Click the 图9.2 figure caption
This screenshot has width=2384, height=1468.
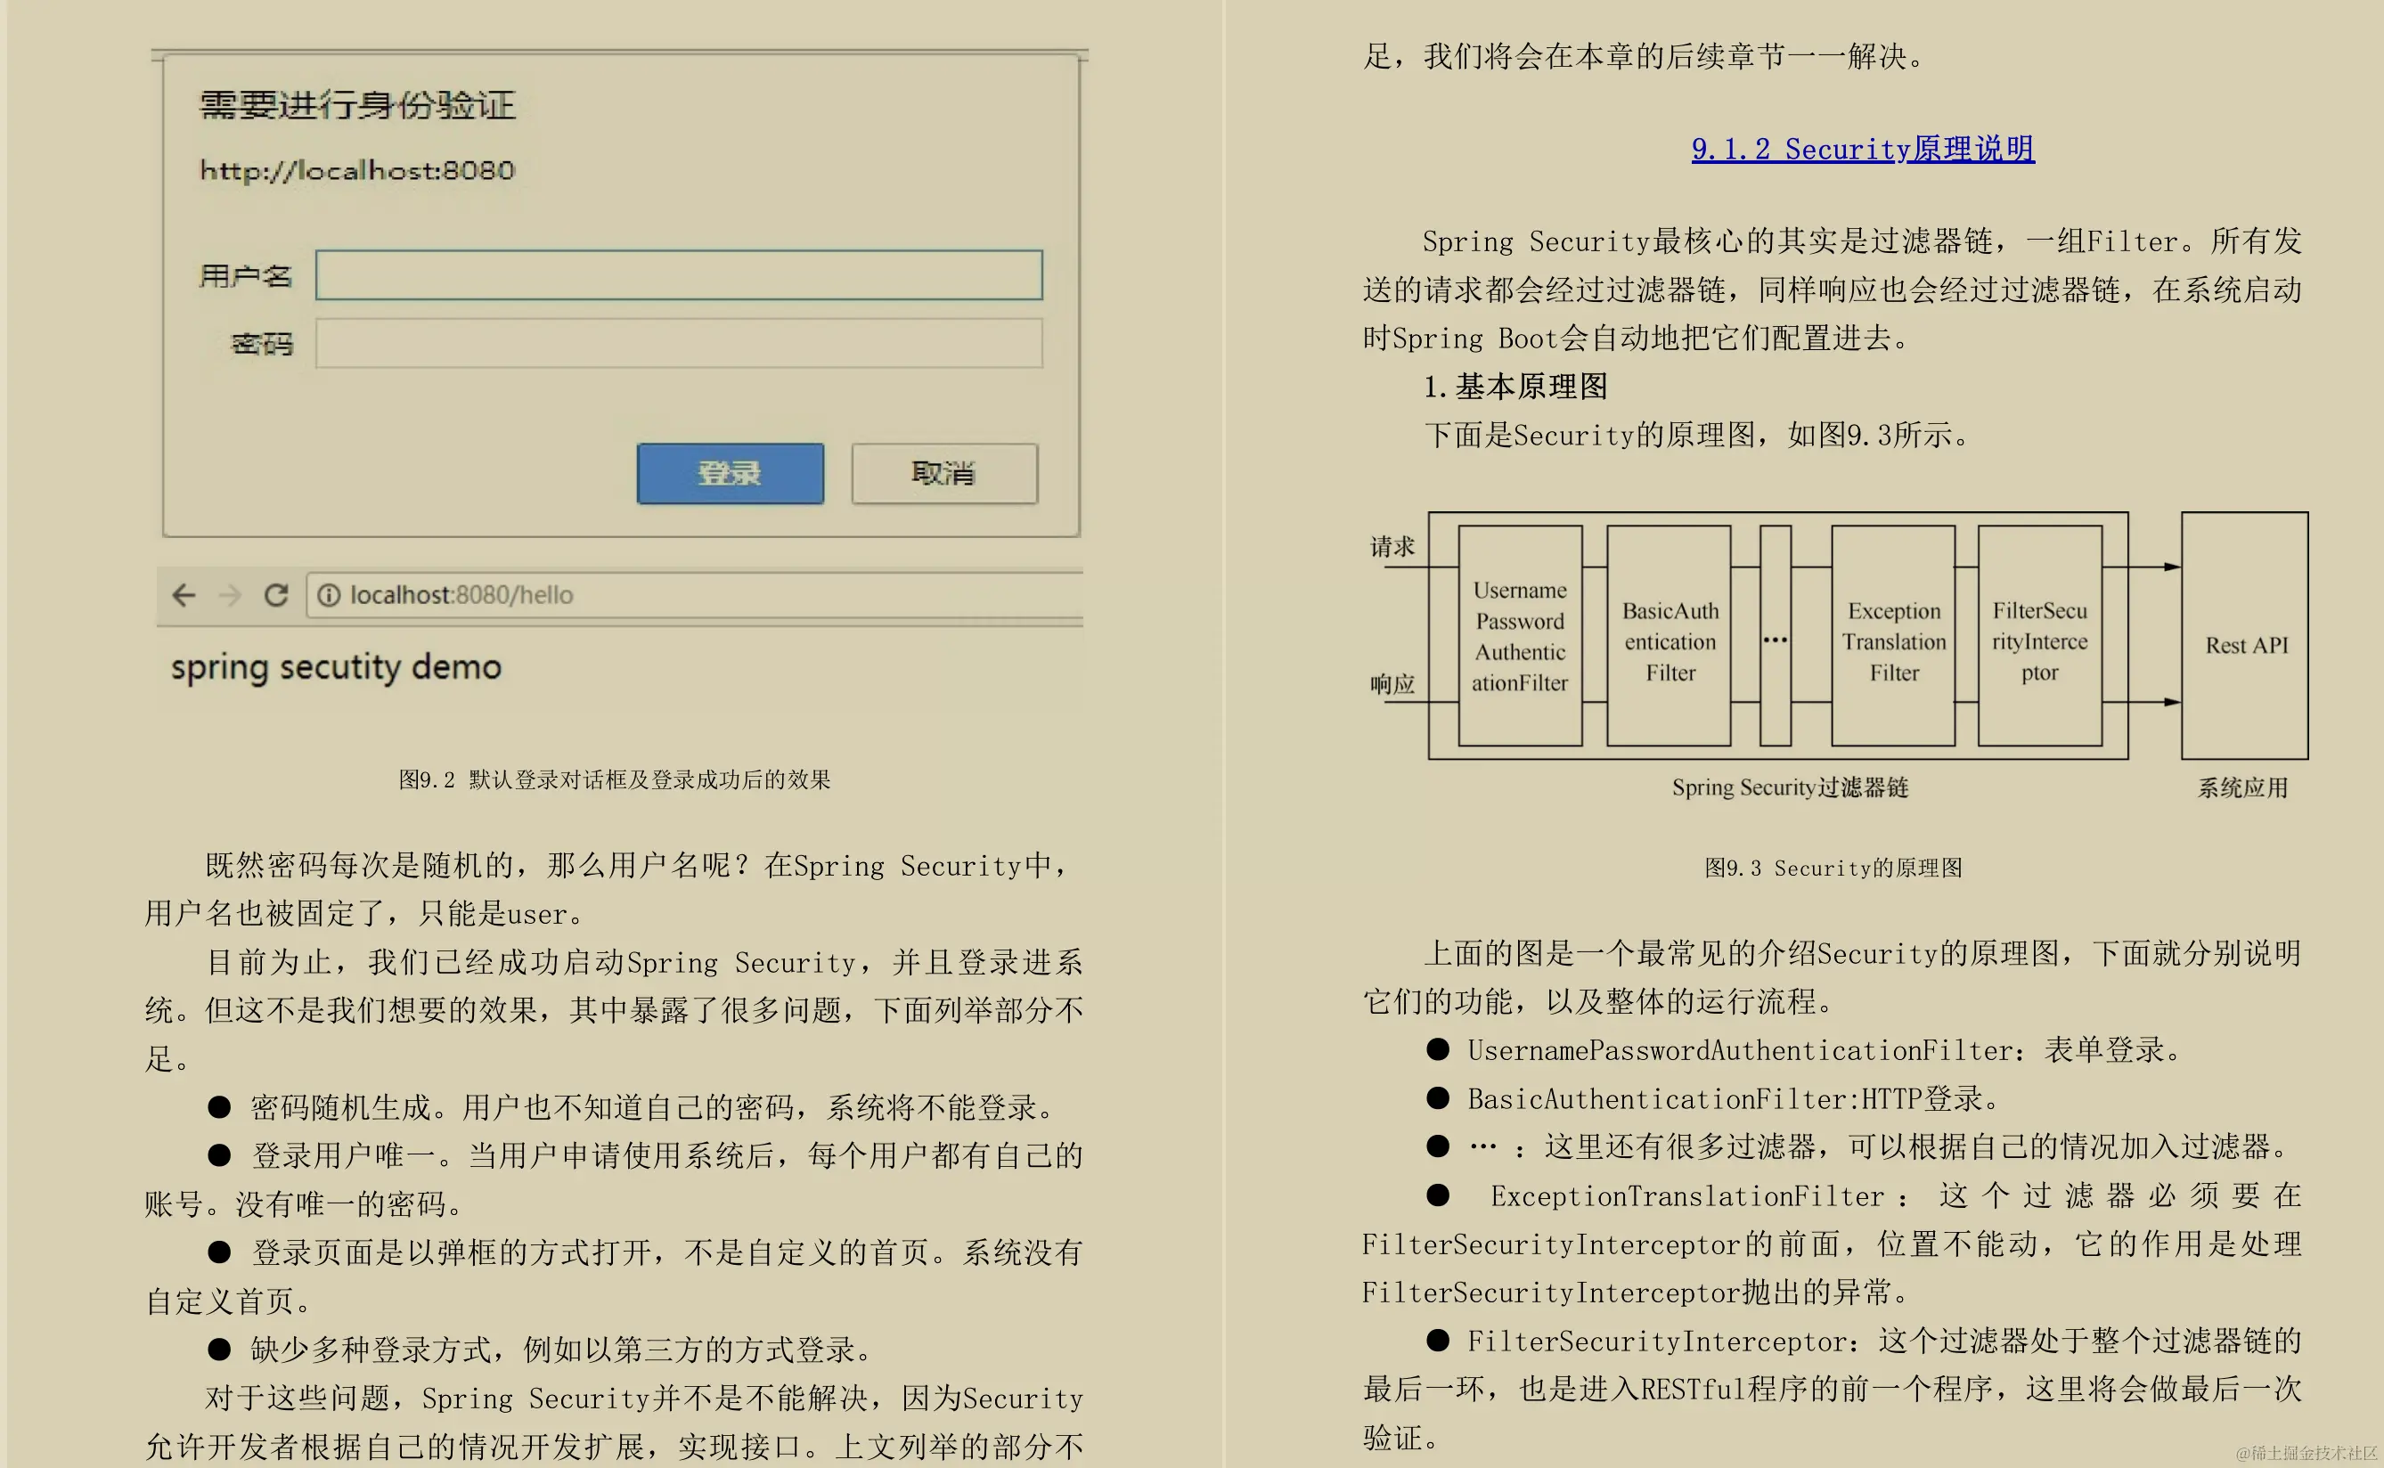click(x=615, y=779)
